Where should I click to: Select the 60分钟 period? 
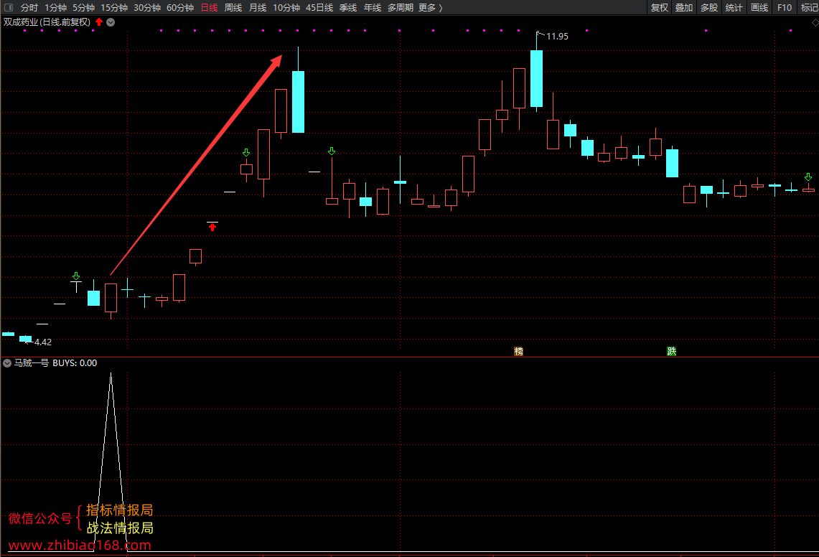point(180,7)
